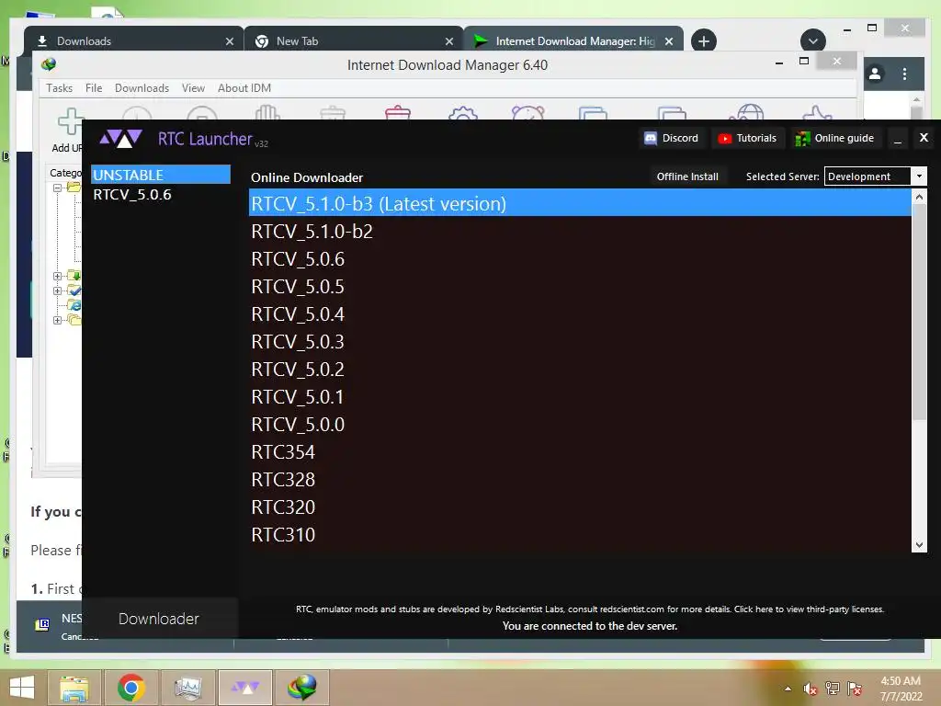Select RTCV_5.1.0-b2 in the downloader list

(x=580, y=231)
